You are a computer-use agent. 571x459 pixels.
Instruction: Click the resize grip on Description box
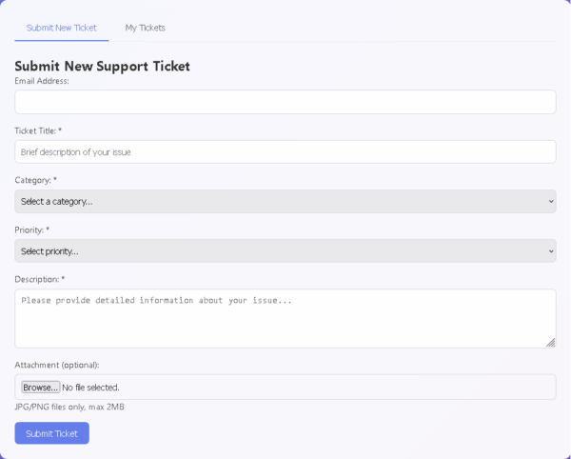(551, 343)
